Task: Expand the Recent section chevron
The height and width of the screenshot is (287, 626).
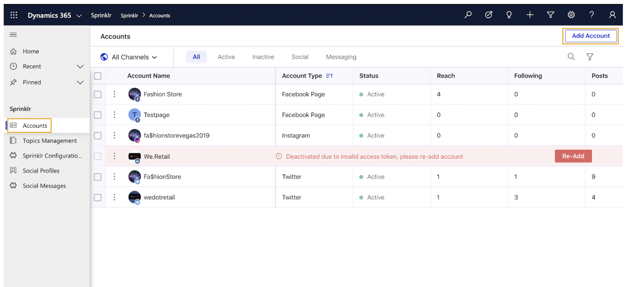Action: pyautogui.click(x=80, y=66)
